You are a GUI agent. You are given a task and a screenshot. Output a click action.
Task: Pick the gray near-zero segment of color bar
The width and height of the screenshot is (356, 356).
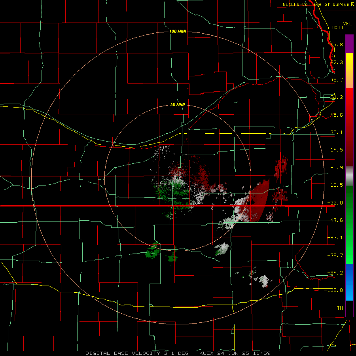click(349, 176)
